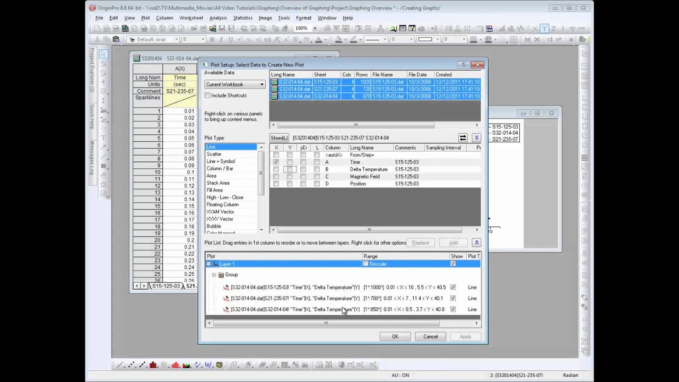This screenshot has width=679, height=382.
Task: Open the Statistics menu
Action: (243, 18)
